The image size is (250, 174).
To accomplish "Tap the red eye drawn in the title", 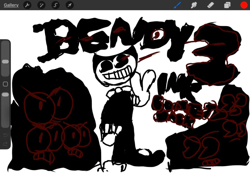I will pos(157,35).
